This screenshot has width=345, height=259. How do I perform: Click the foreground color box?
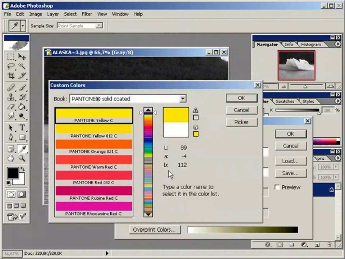13,173
